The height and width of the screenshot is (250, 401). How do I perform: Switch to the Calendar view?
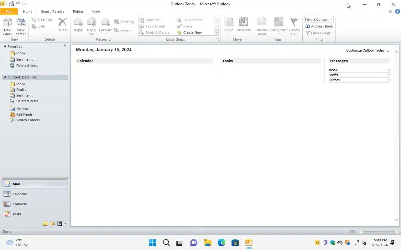click(x=34, y=194)
